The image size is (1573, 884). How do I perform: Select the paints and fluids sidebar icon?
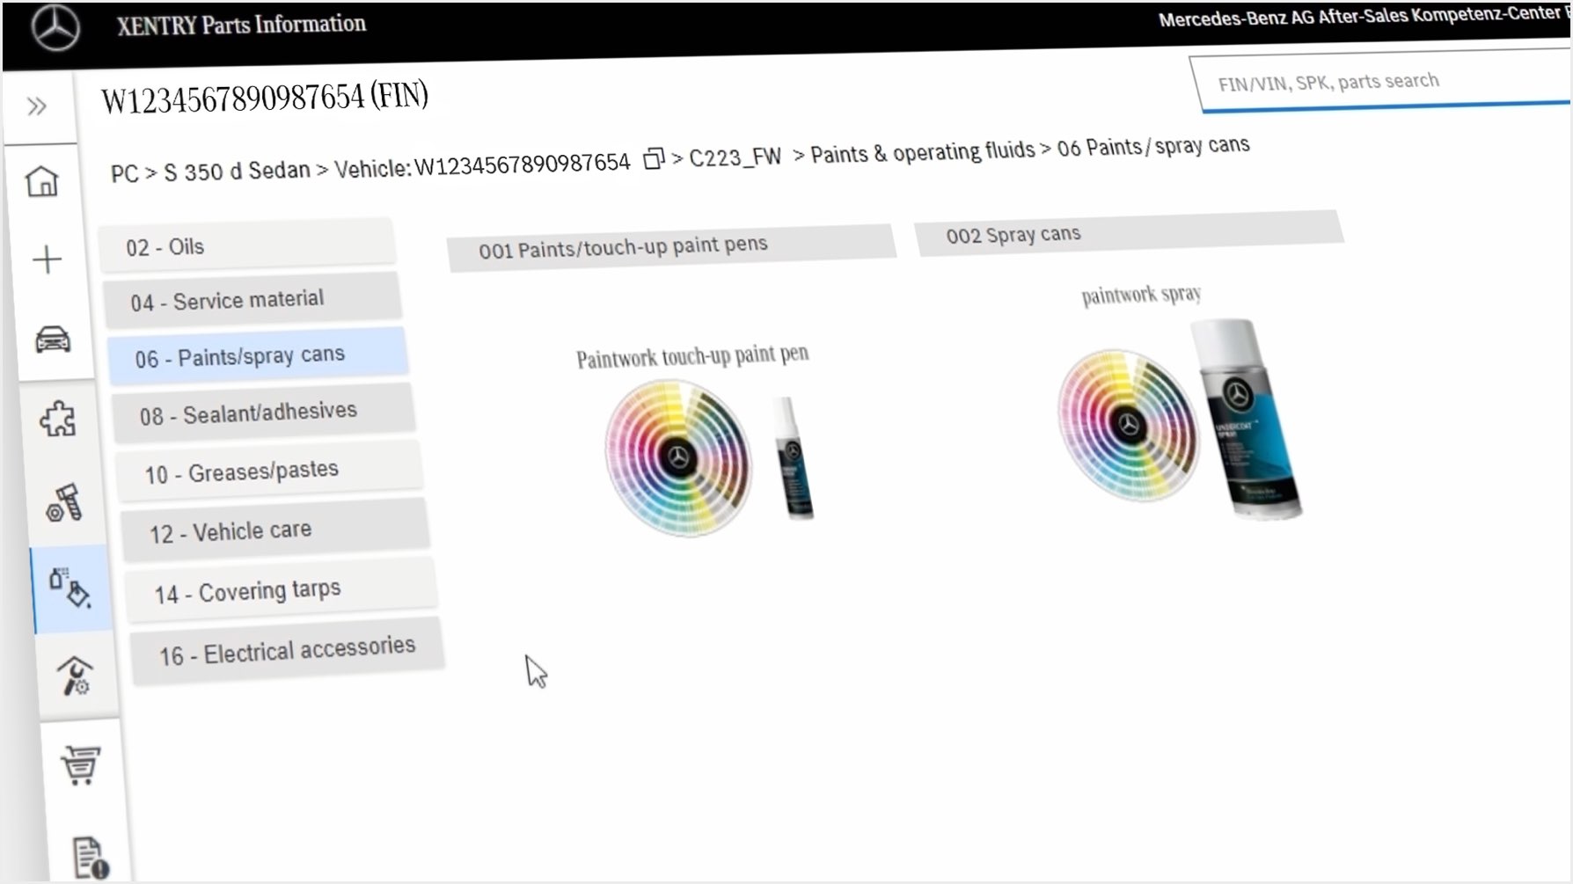70,588
